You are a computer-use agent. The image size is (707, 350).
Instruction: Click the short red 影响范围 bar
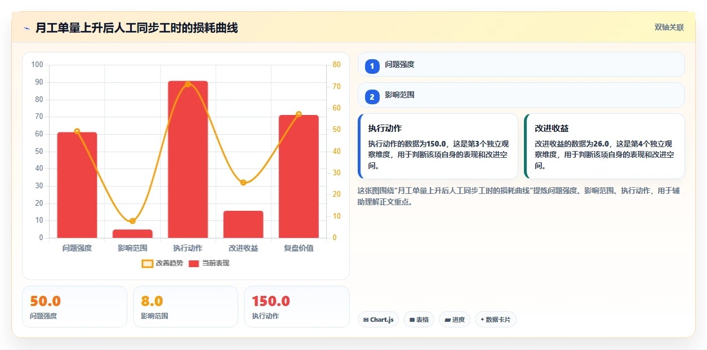click(132, 233)
